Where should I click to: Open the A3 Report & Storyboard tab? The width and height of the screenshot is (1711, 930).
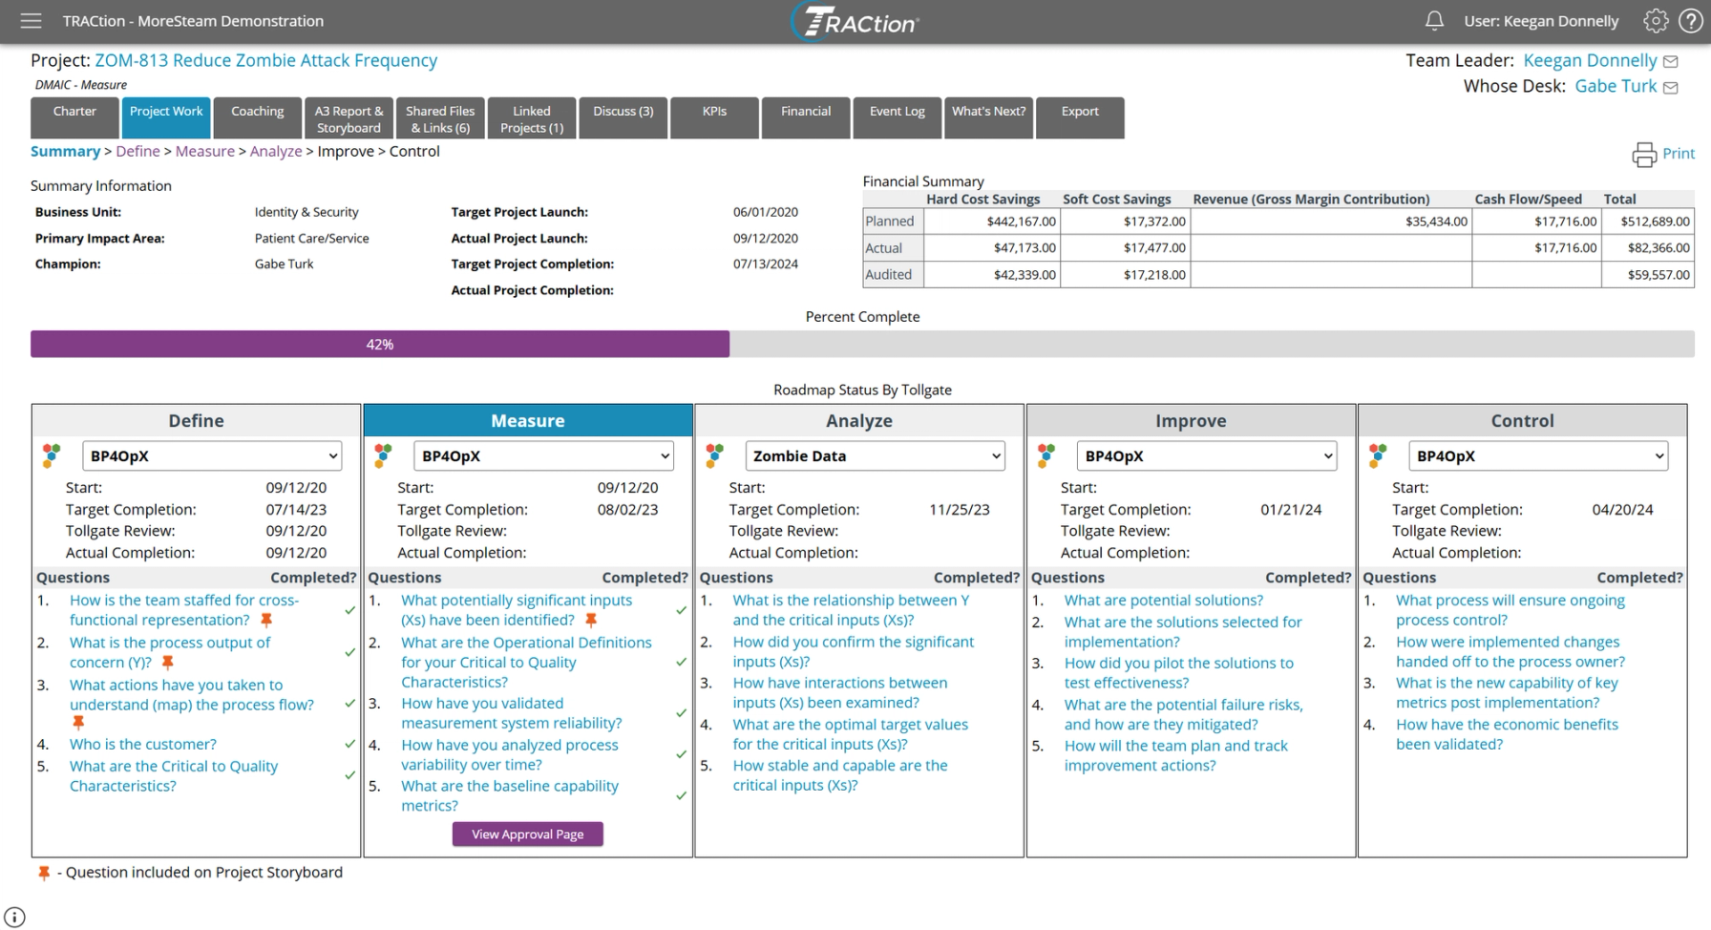coord(349,118)
